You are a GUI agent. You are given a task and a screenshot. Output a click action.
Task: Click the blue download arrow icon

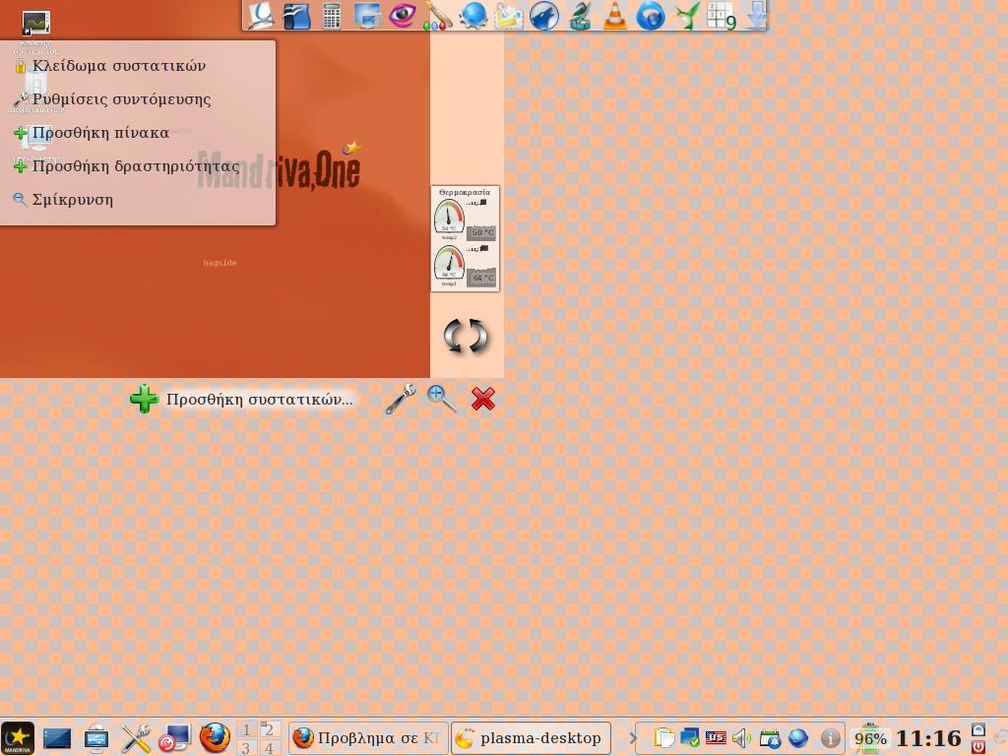[x=757, y=16]
